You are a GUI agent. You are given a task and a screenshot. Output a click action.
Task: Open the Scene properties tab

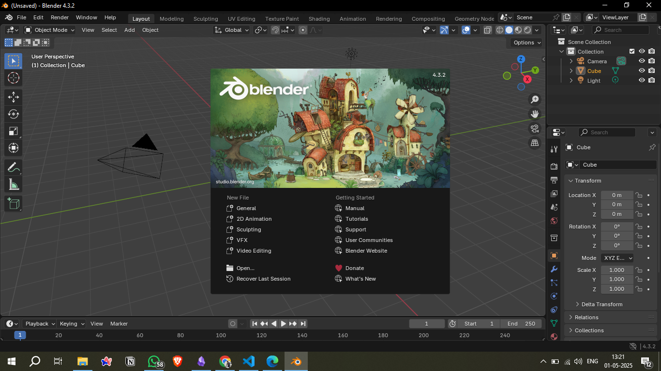coord(554,207)
